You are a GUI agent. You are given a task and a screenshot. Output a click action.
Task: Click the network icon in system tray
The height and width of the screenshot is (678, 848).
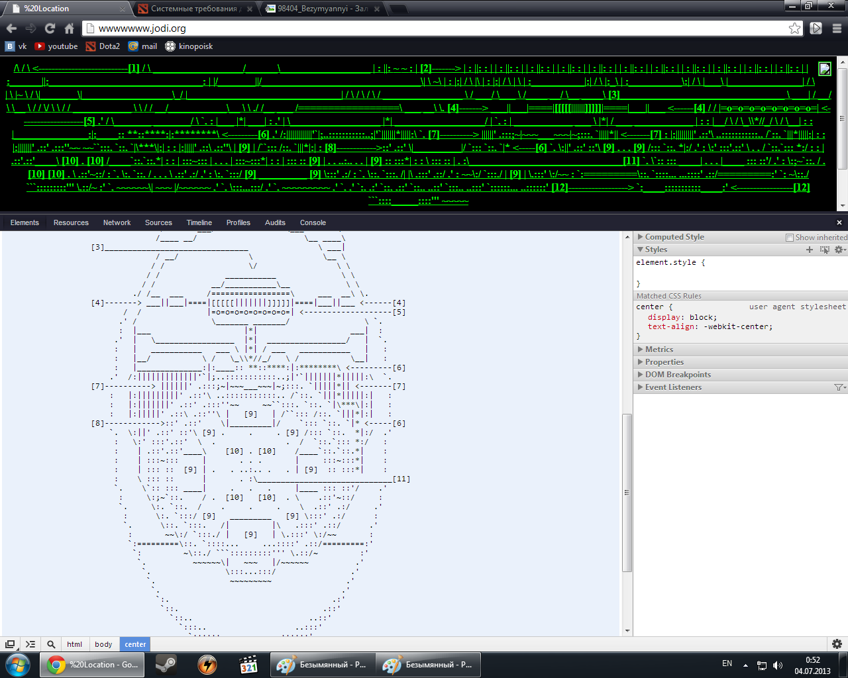(x=762, y=665)
